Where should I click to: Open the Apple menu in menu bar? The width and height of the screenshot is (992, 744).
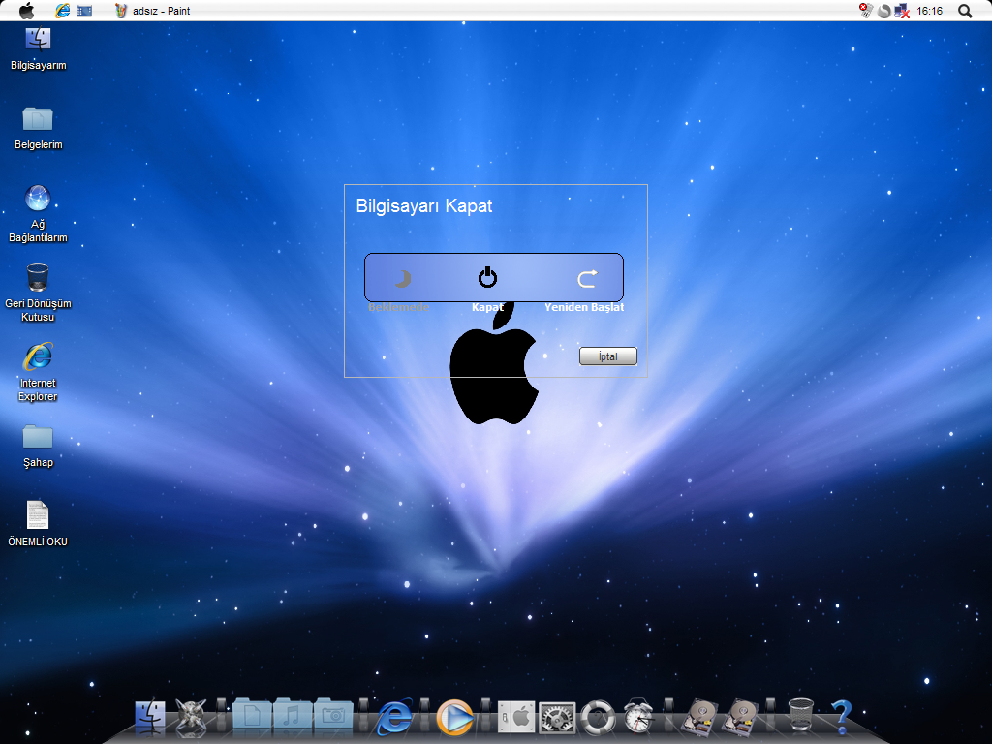tap(26, 11)
